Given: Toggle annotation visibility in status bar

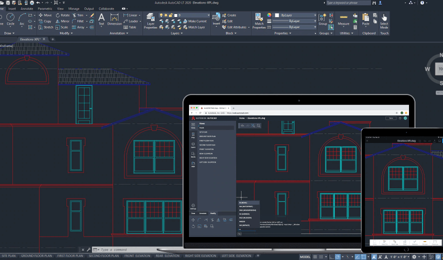Looking at the screenshot, I should [374, 257].
